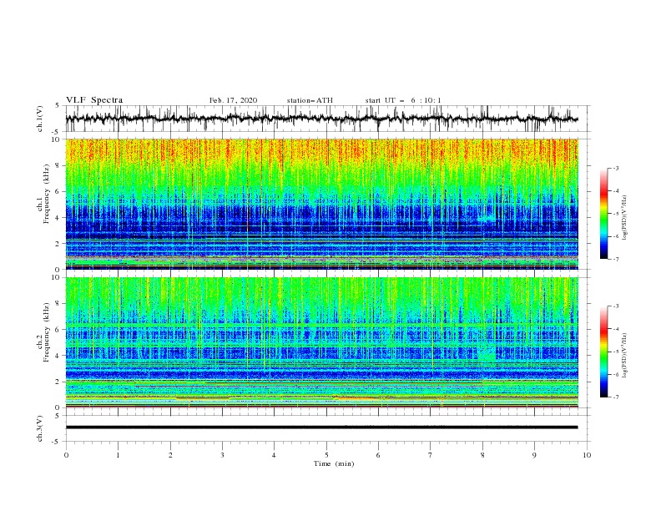661x511 pixels.
Task: Click the ch.2 colorbar log(PSD) label
Action: [x=625, y=355]
